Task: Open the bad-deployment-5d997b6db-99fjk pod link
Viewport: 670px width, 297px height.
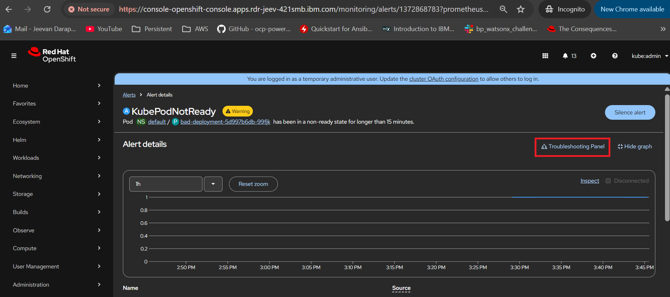Action: [x=225, y=122]
